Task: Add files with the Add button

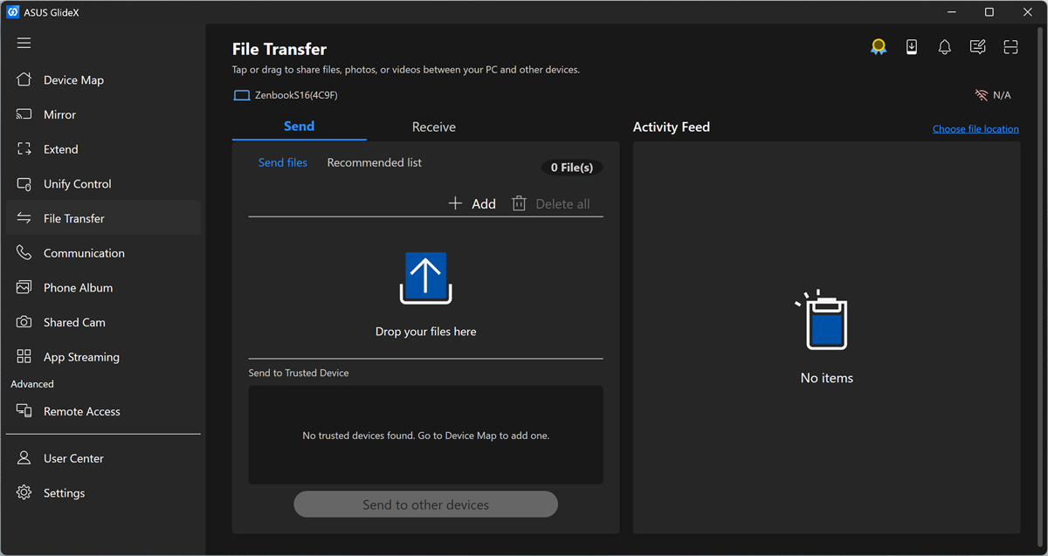Action: [472, 203]
